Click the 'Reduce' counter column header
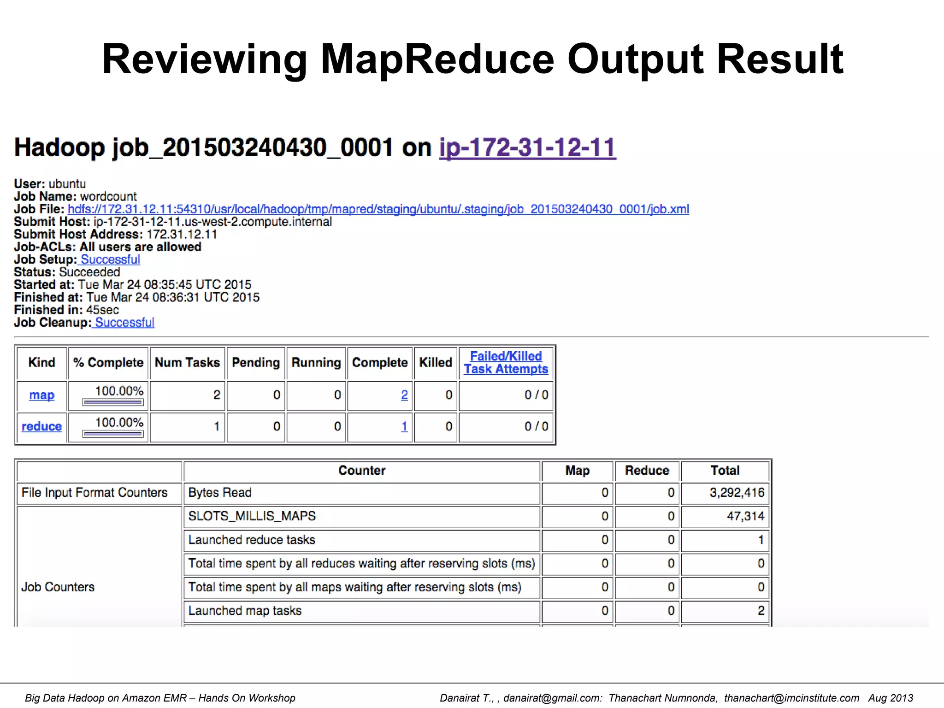The width and height of the screenshot is (944, 708). tap(647, 471)
